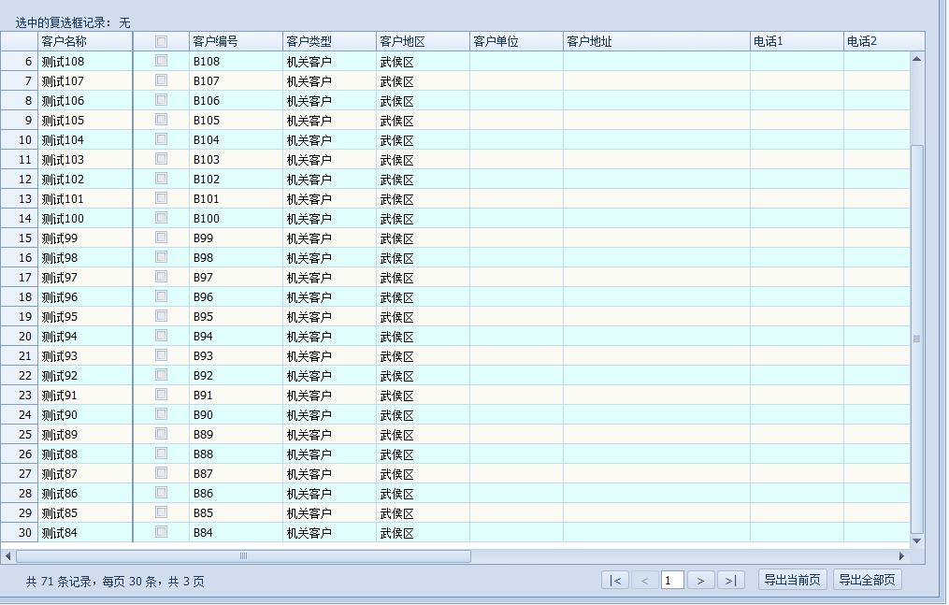
Task: Enable the checkbox on row 测试95
Action: pos(159,316)
